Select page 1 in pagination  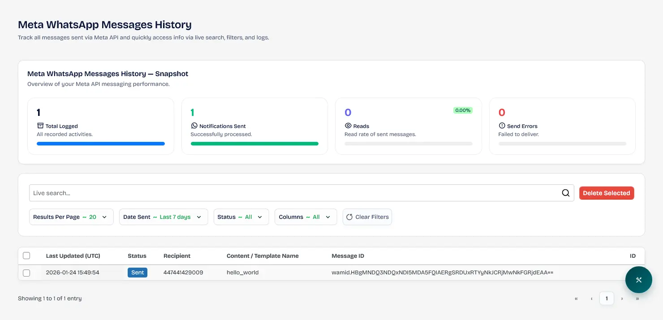(607, 299)
